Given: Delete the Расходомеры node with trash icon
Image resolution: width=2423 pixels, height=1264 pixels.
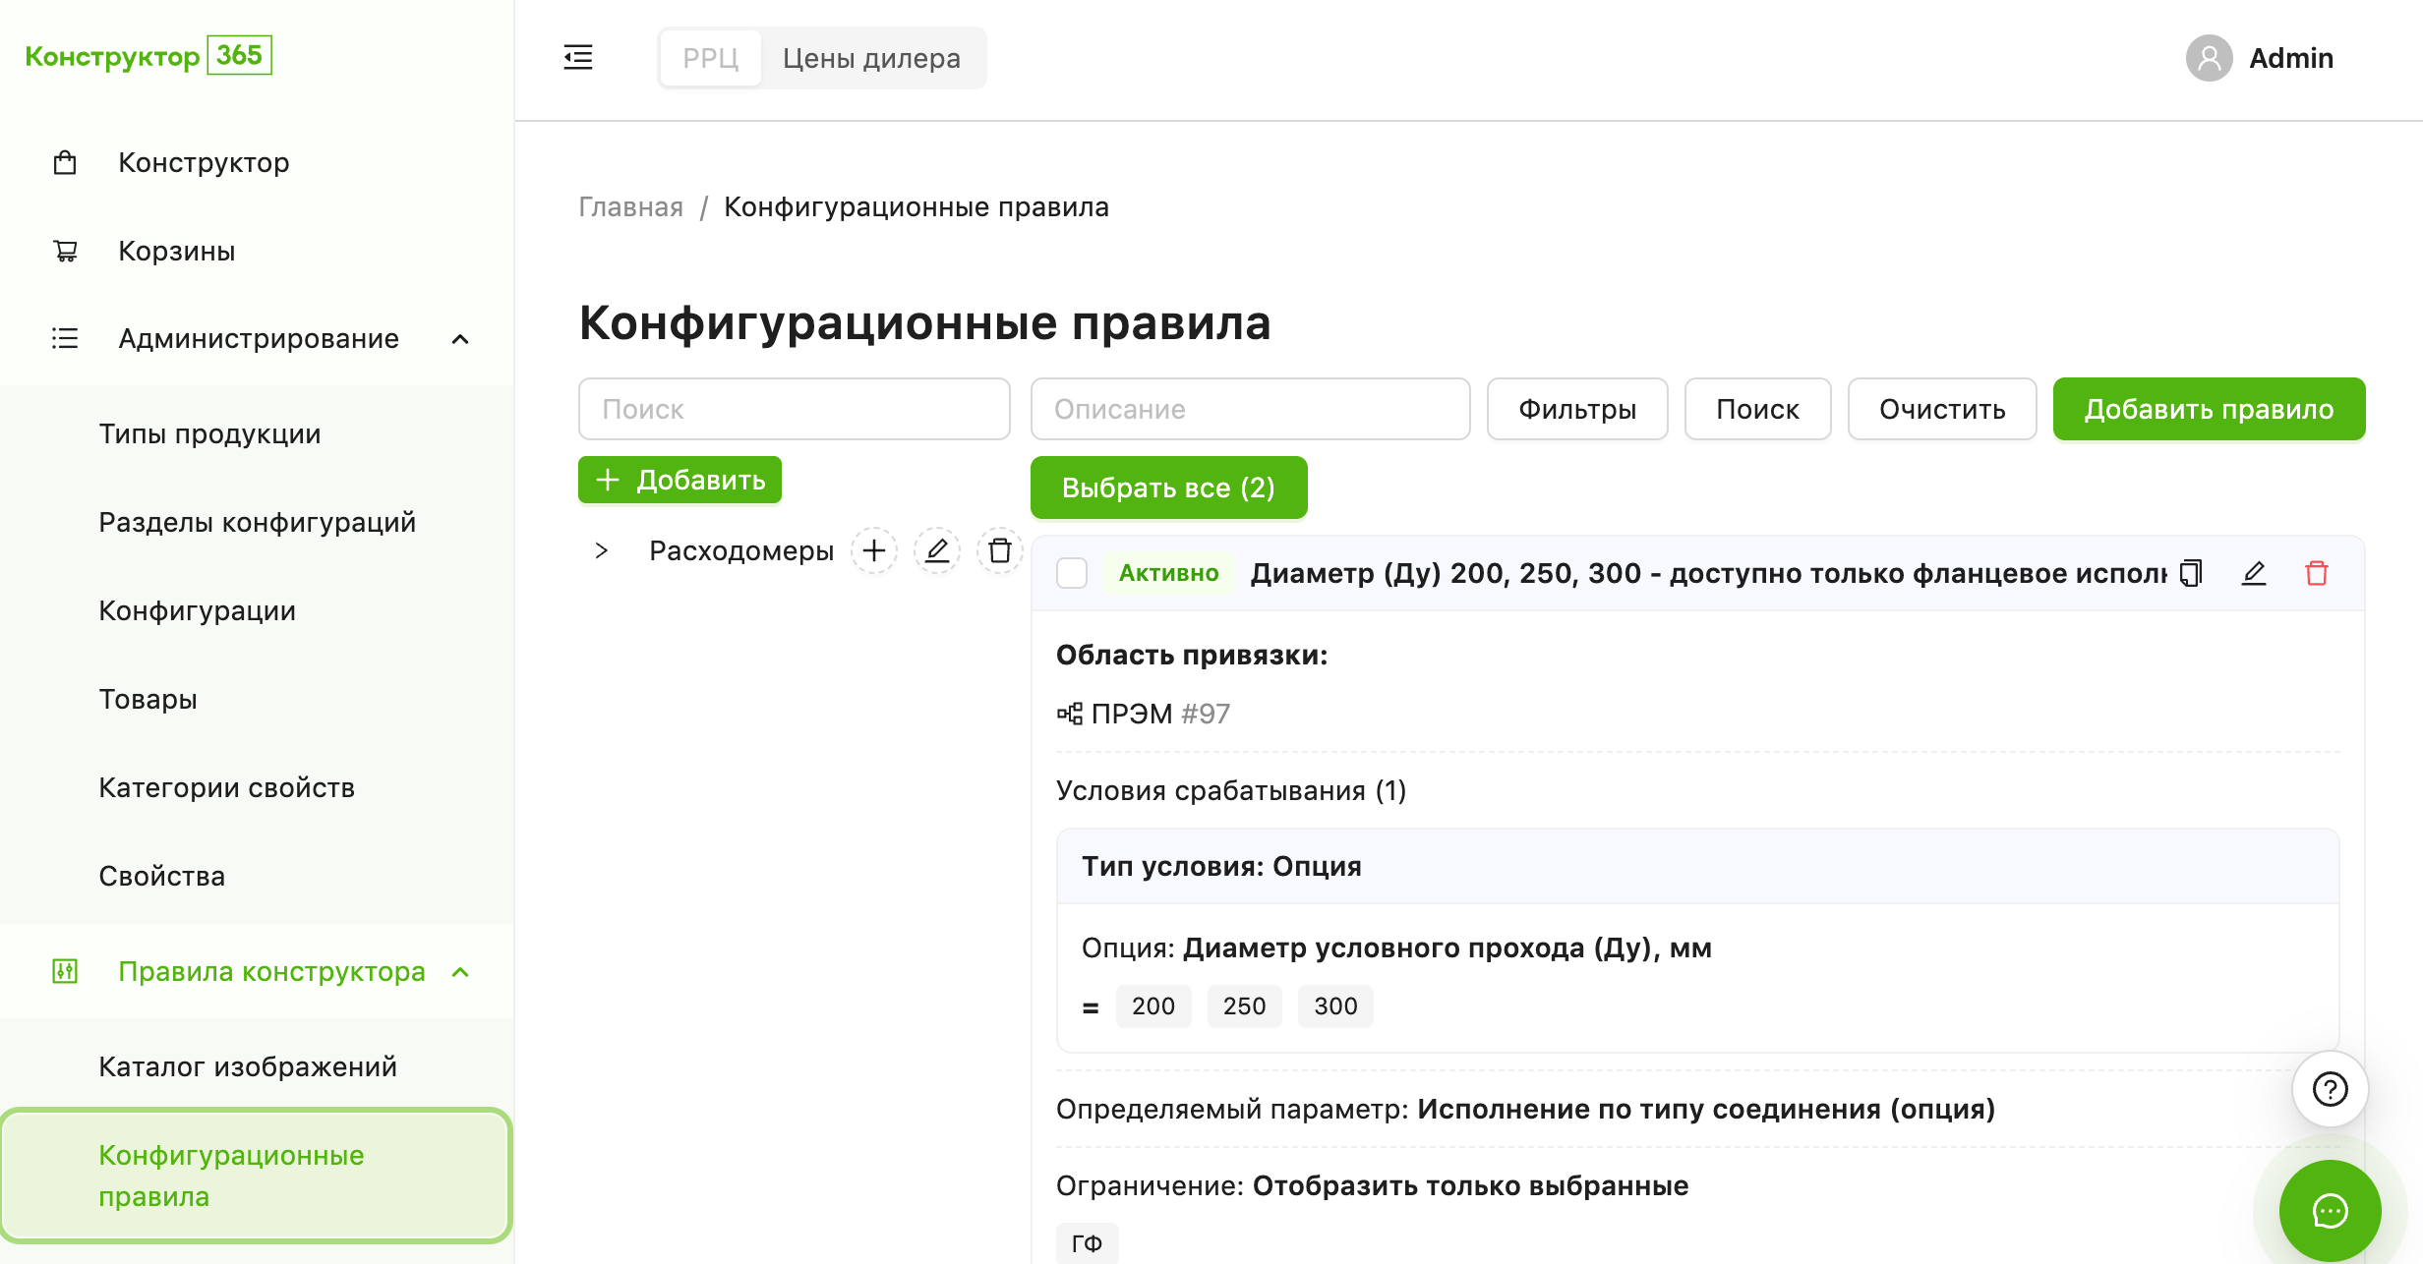Looking at the screenshot, I should point(999,550).
